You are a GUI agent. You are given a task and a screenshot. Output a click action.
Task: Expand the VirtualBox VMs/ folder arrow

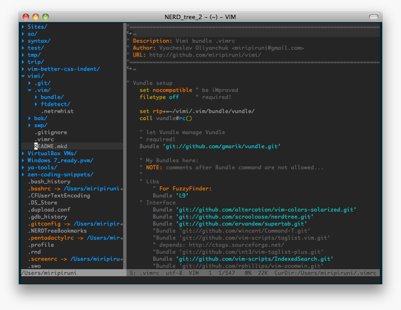(x=23, y=153)
